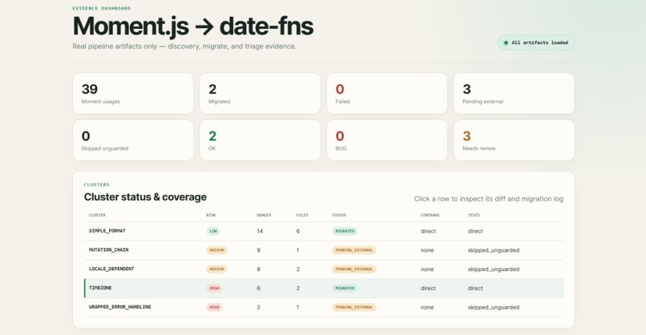The image size is (646, 335).
Task: Click the 0 Skipped unguarded card
Action: pyautogui.click(x=133, y=140)
